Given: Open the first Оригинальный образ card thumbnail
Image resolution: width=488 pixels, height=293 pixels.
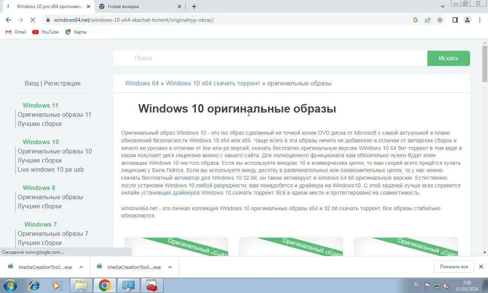Looking at the screenshot, I should click(x=176, y=246).
